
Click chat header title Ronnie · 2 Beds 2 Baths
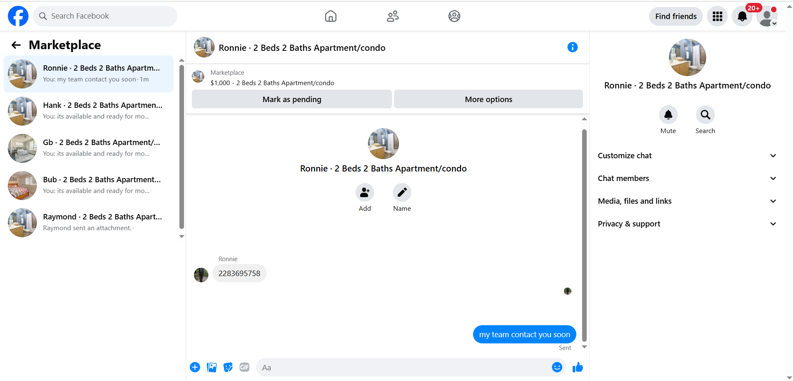click(302, 48)
